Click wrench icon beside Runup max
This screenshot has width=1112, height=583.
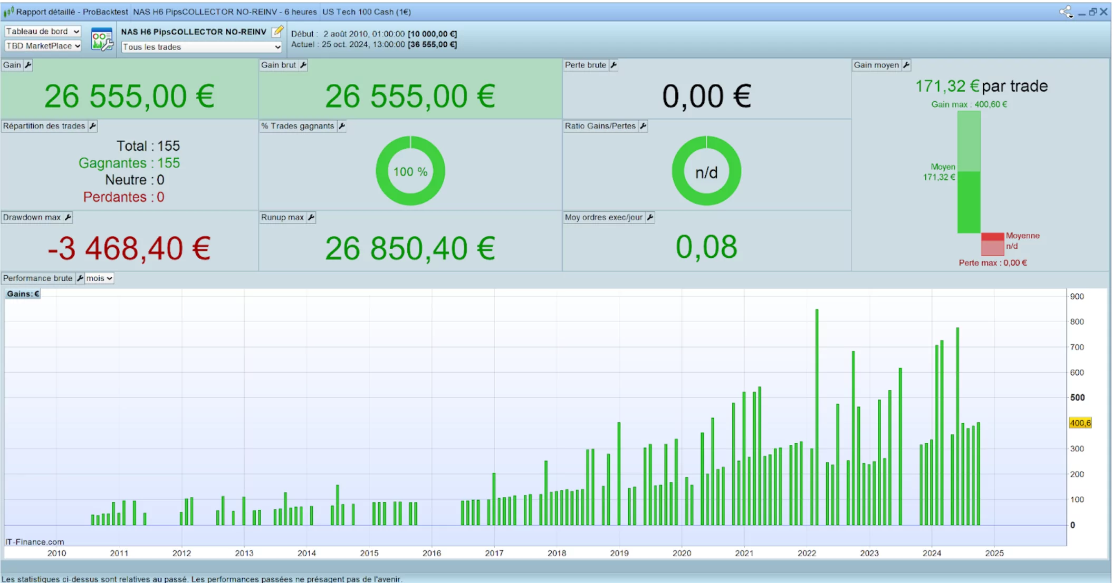[311, 217]
